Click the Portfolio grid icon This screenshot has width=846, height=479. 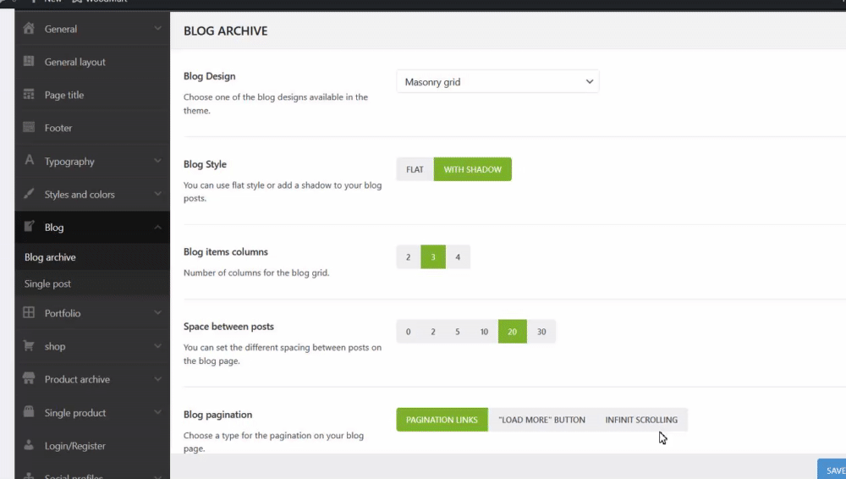29,312
